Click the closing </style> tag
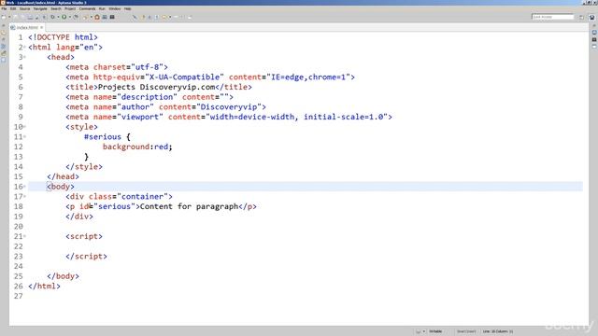This screenshot has height=336, width=598. tap(84, 166)
